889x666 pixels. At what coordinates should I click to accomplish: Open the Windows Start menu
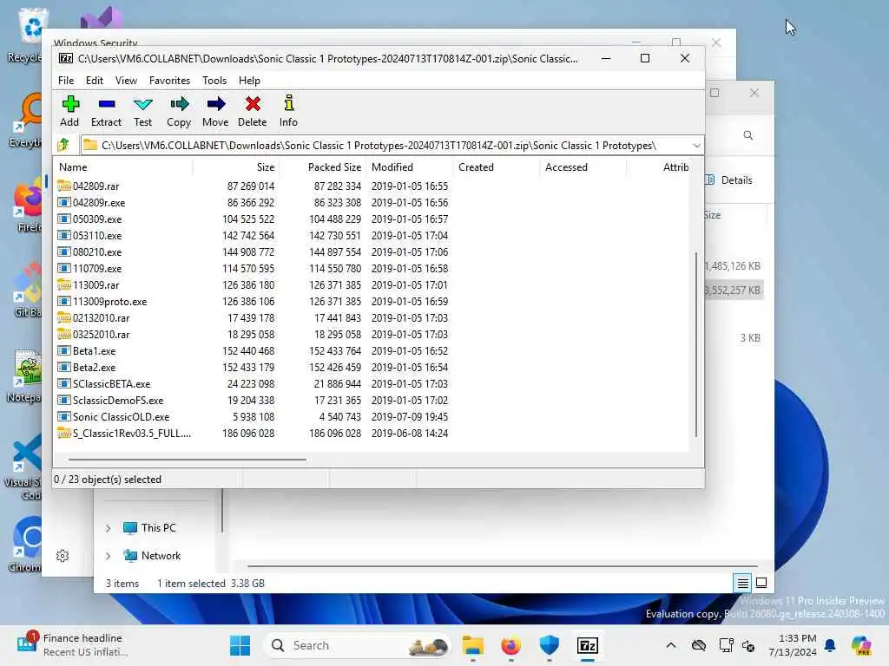(240, 645)
